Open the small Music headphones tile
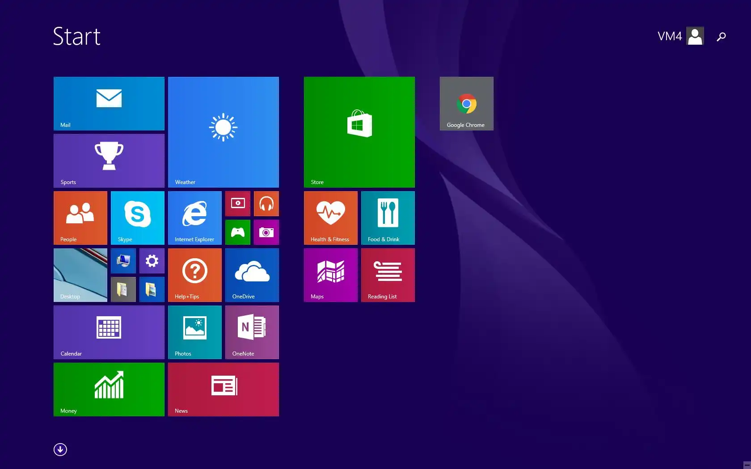Viewport: 751px width, 469px height. tap(266, 204)
